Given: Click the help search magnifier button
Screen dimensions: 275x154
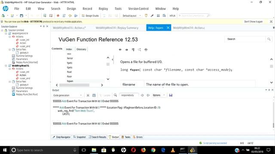Looking at the screenshot, I should click(x=269, y=39).
